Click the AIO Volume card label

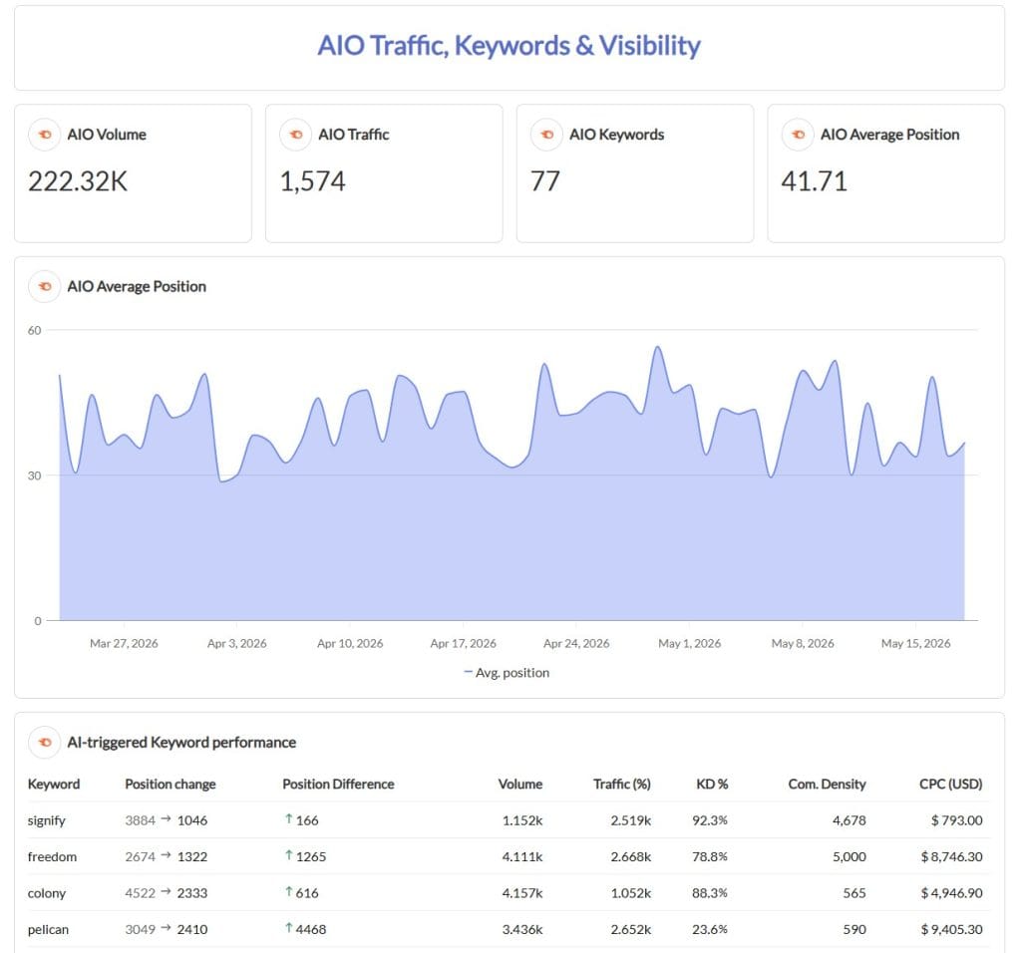107,135
